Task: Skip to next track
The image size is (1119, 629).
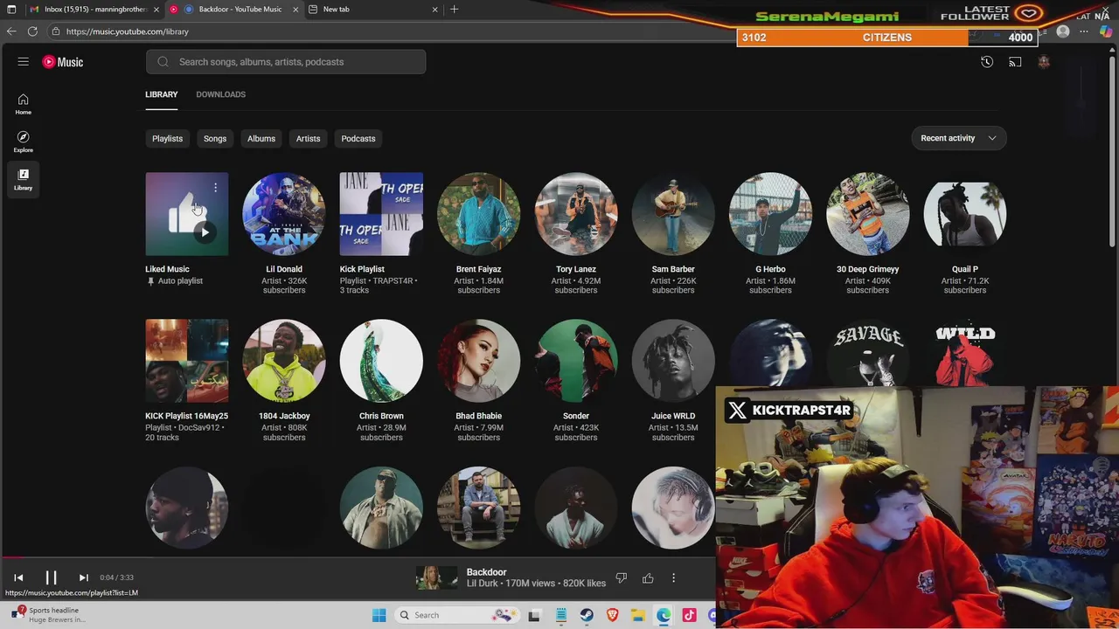Action: [83, 577]
